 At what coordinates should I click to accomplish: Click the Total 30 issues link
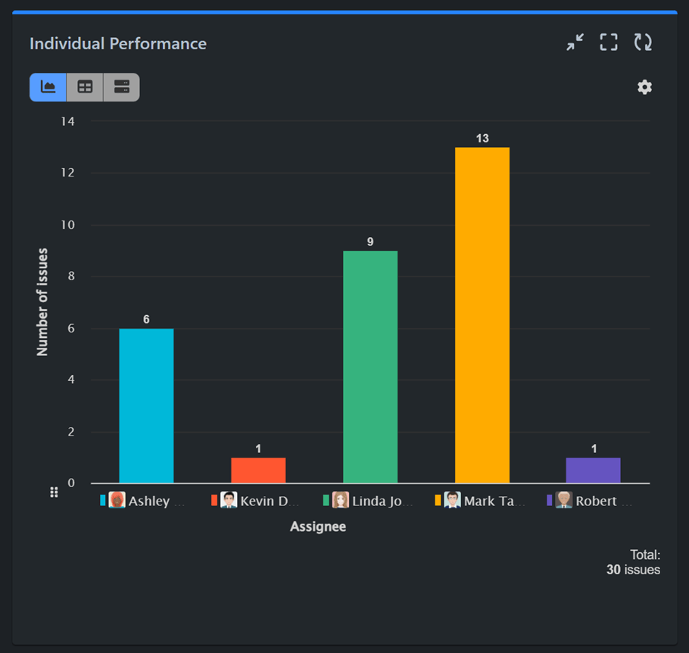click(634, 561)
